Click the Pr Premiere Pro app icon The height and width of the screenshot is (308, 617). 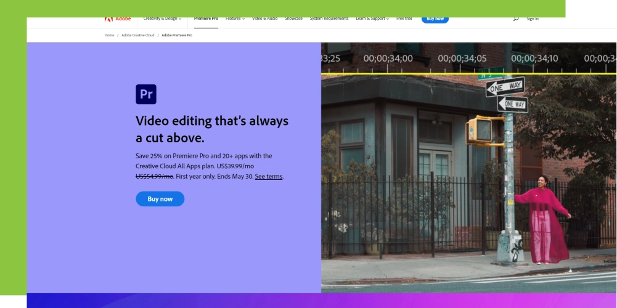[x=146, y=94]
